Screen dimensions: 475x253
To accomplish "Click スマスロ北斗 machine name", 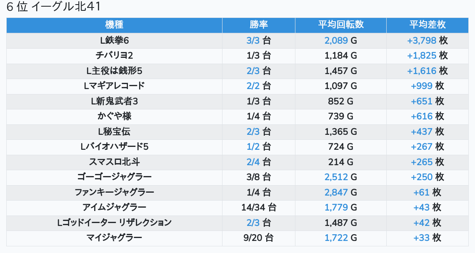I will [114, 162].
